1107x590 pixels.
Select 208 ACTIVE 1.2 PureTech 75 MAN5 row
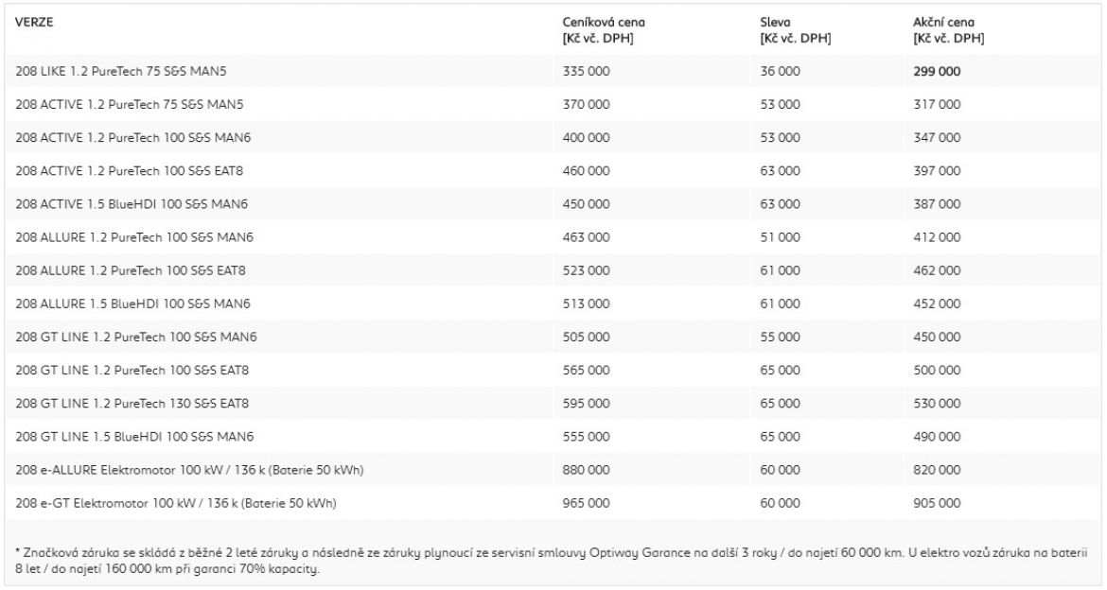(x=553, y=104)
